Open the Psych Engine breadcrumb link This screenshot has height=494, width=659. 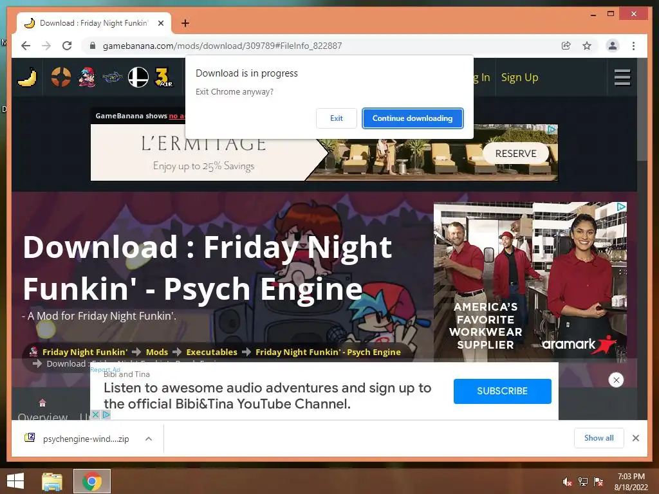click(328, 352)
